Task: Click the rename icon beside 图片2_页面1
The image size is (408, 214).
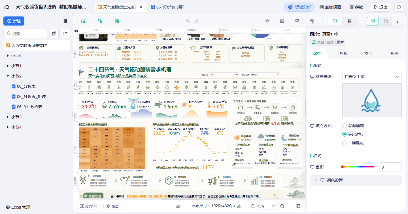Action: tap(336, 34)
